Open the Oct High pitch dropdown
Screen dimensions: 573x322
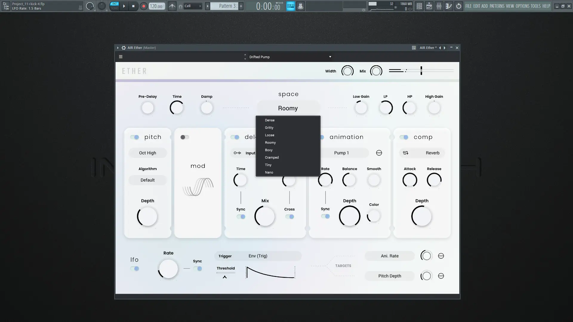[x=147, y=153]
